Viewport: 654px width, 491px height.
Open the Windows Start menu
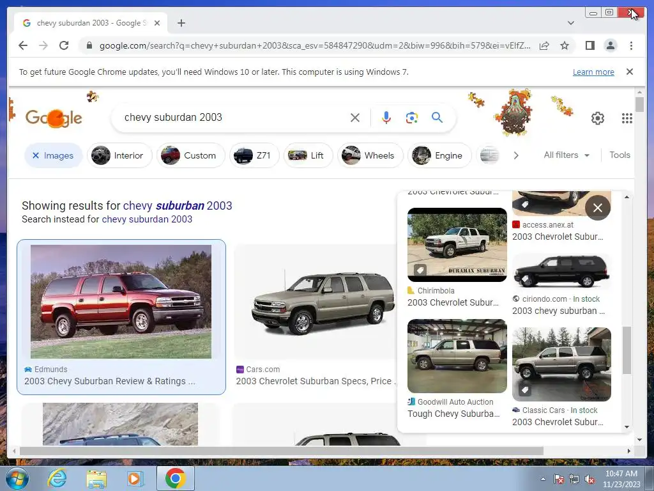(x=17, y=478)
